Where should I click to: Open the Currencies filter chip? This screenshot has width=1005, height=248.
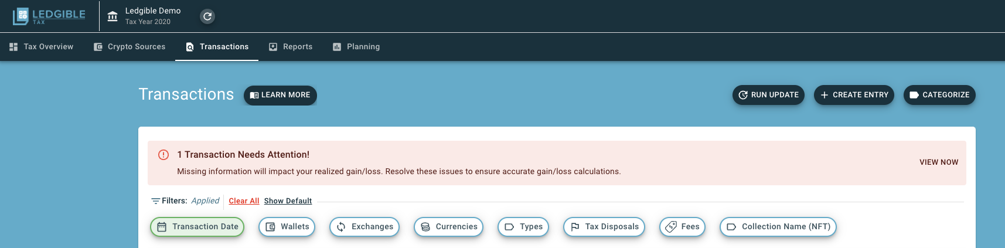(448, 227)
